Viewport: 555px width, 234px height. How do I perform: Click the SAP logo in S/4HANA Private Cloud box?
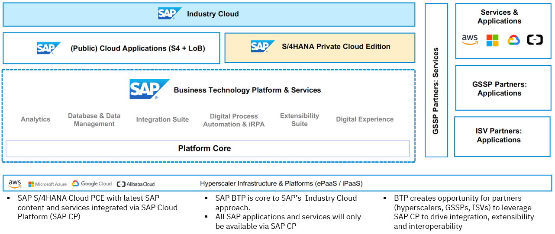click(x=263, y=46)
